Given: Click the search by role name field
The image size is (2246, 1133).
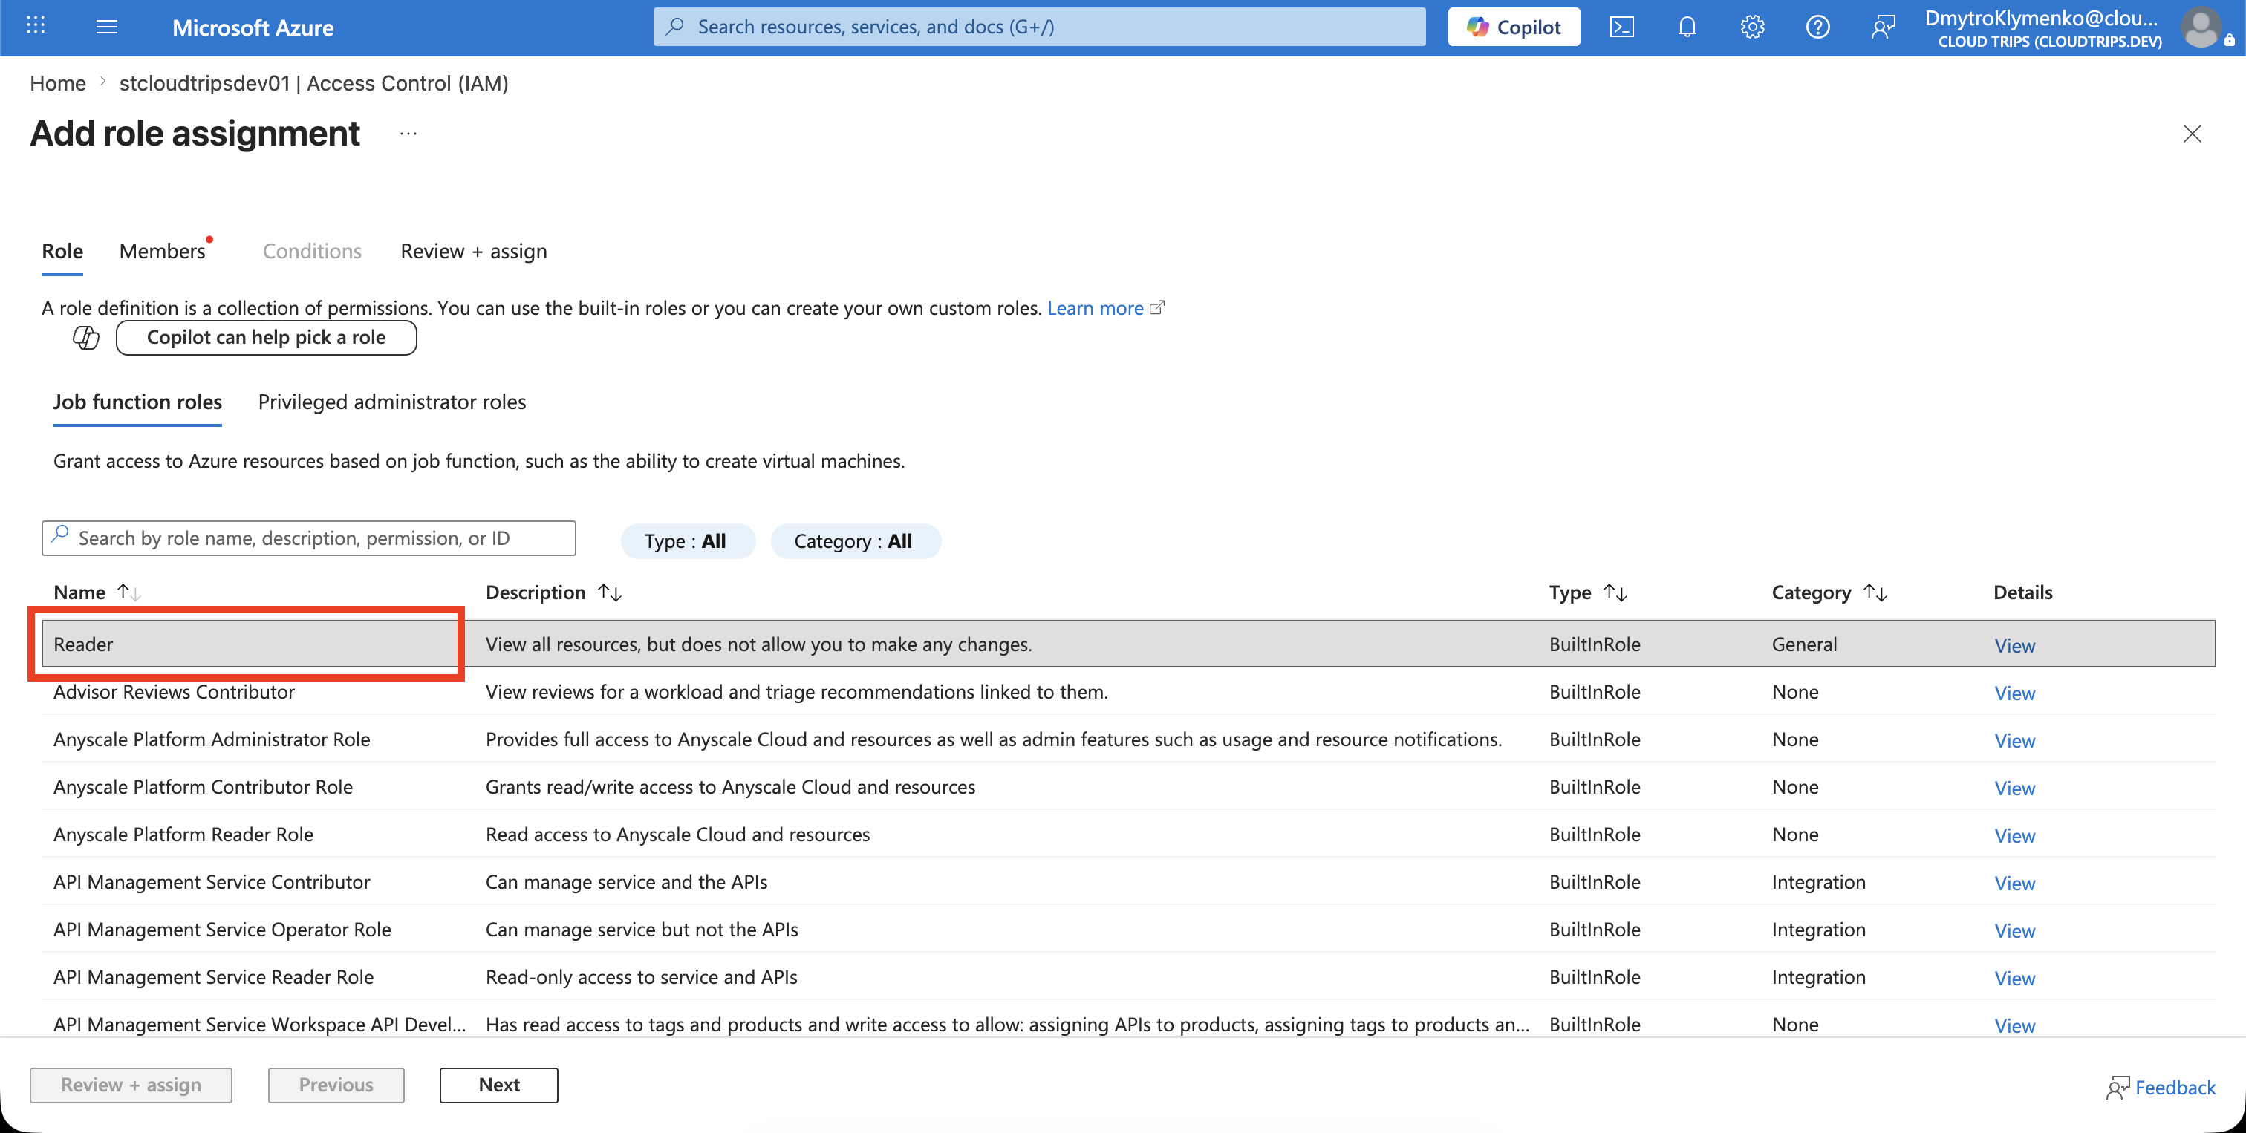Looking at the screenshot, I should pyautogui.click(x=309, y=538).
